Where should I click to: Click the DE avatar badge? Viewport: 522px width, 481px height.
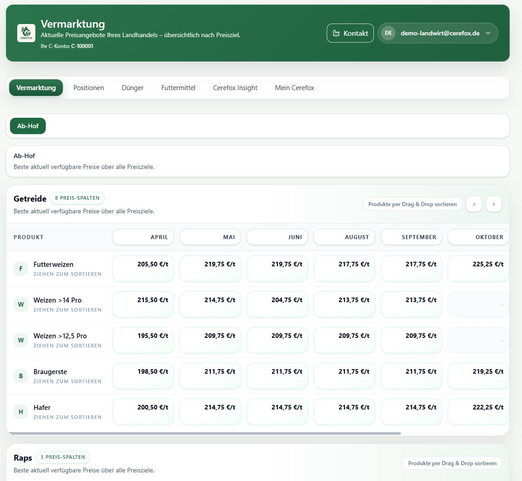point(388,33)
